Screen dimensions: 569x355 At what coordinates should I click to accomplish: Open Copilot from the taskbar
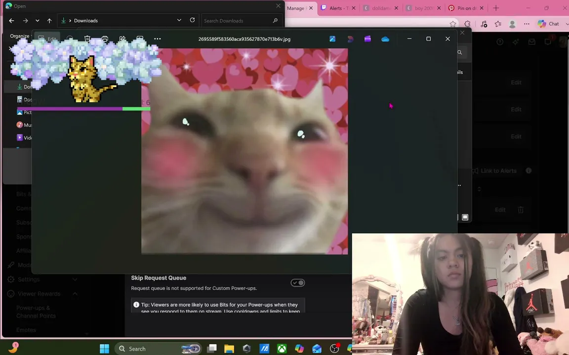pos(299,349)
